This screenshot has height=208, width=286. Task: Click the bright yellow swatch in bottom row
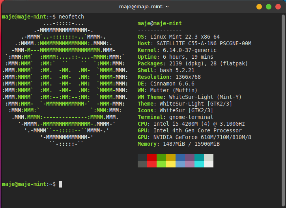click(171, 164)
